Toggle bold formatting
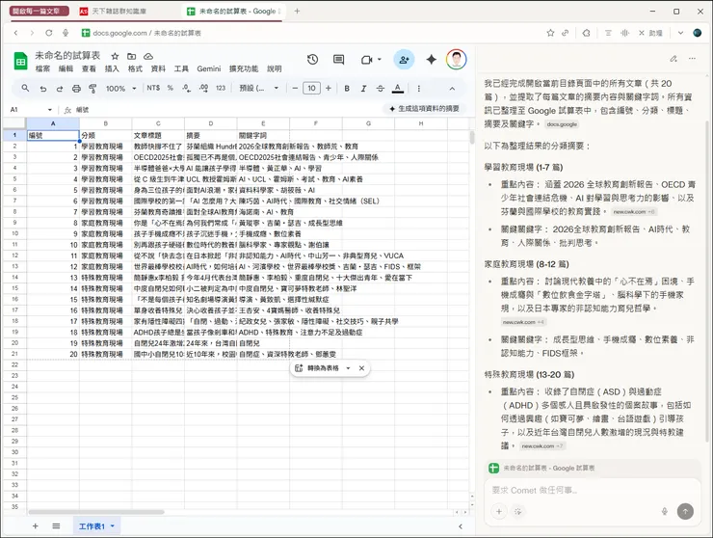 click(347, 89)
